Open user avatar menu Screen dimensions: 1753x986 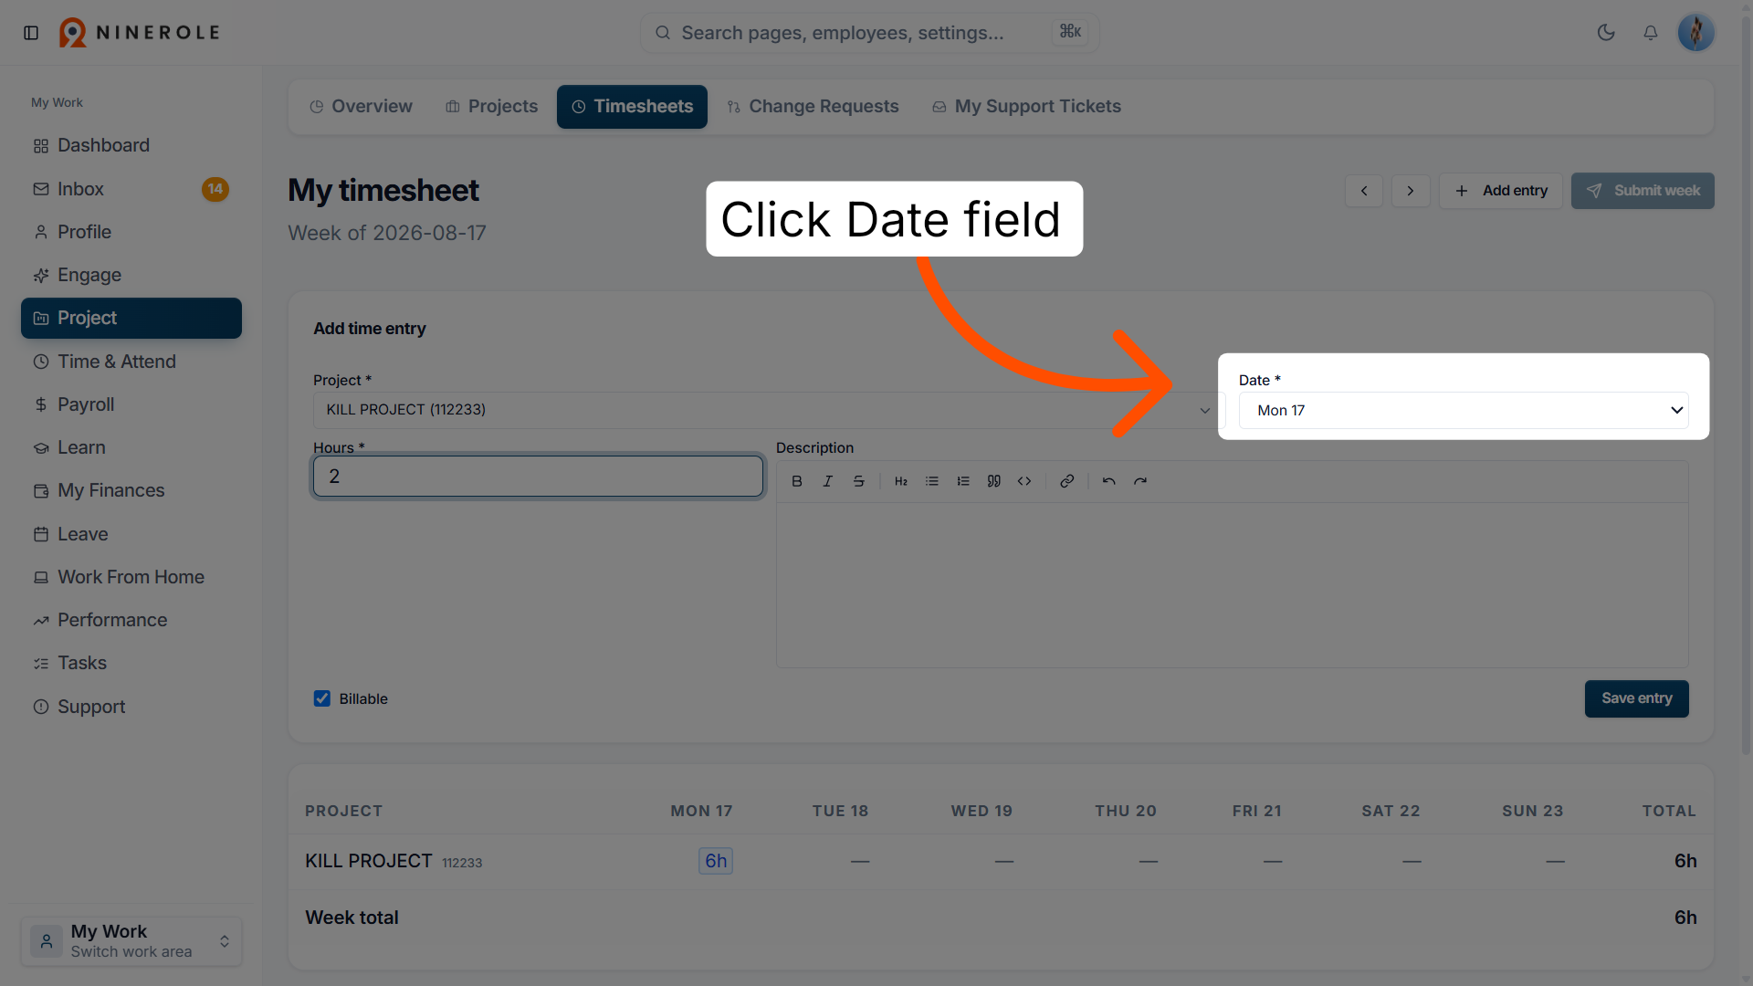pos(1696,33)
